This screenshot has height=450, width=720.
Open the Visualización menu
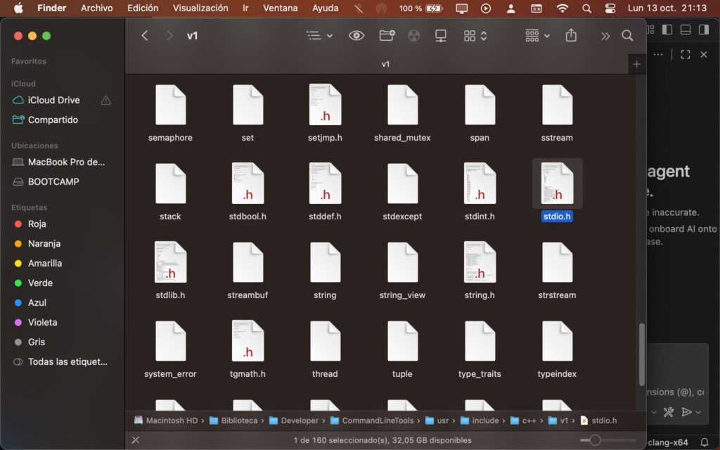pyautogui.click(x=200, y=8)
